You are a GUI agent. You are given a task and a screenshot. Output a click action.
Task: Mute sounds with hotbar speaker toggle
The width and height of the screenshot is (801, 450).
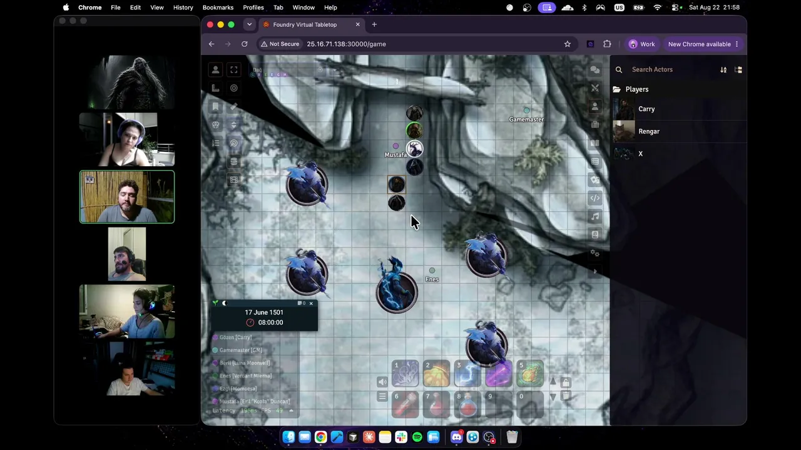[x=382, y=382]
